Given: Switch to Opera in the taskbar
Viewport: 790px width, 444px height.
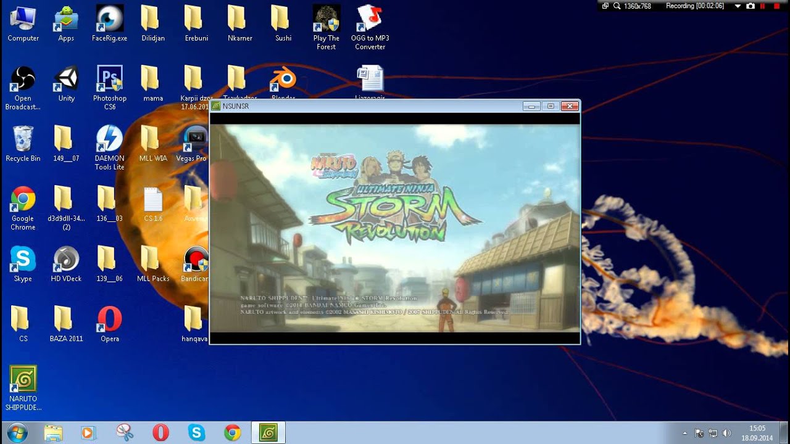Looking at the screenshot, I should coord(160,432).
